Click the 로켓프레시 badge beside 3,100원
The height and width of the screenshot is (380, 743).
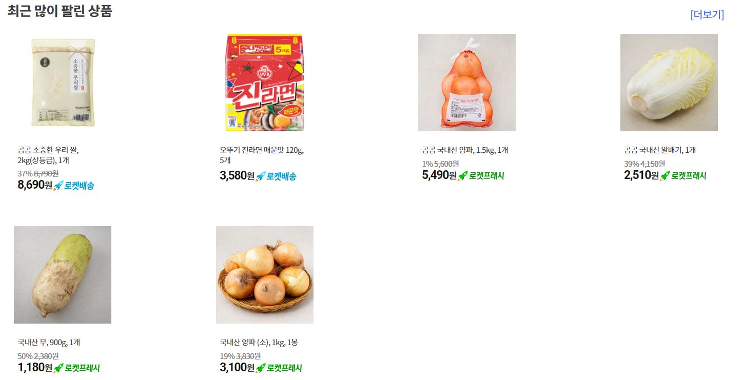pyautogui.click(x=279, y=368)
